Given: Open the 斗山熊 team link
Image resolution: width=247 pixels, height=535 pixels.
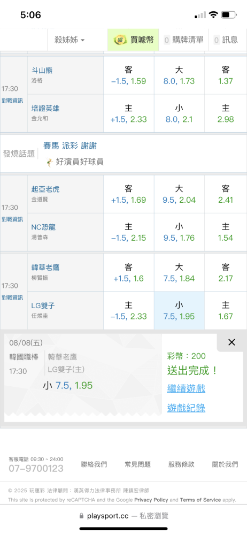Looking at the screenshot, I should click(42, 70).
